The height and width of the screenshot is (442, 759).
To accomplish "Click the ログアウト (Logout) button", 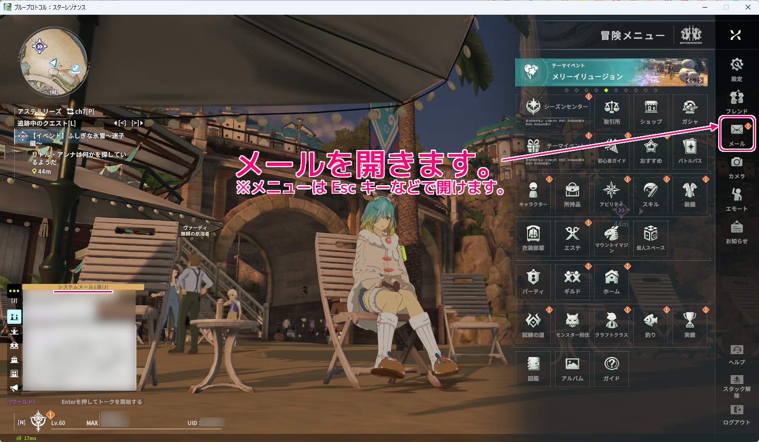I will tap(736, 414).
